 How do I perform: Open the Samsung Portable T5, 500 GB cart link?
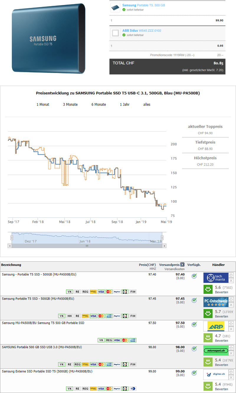[x=144, y=5]
